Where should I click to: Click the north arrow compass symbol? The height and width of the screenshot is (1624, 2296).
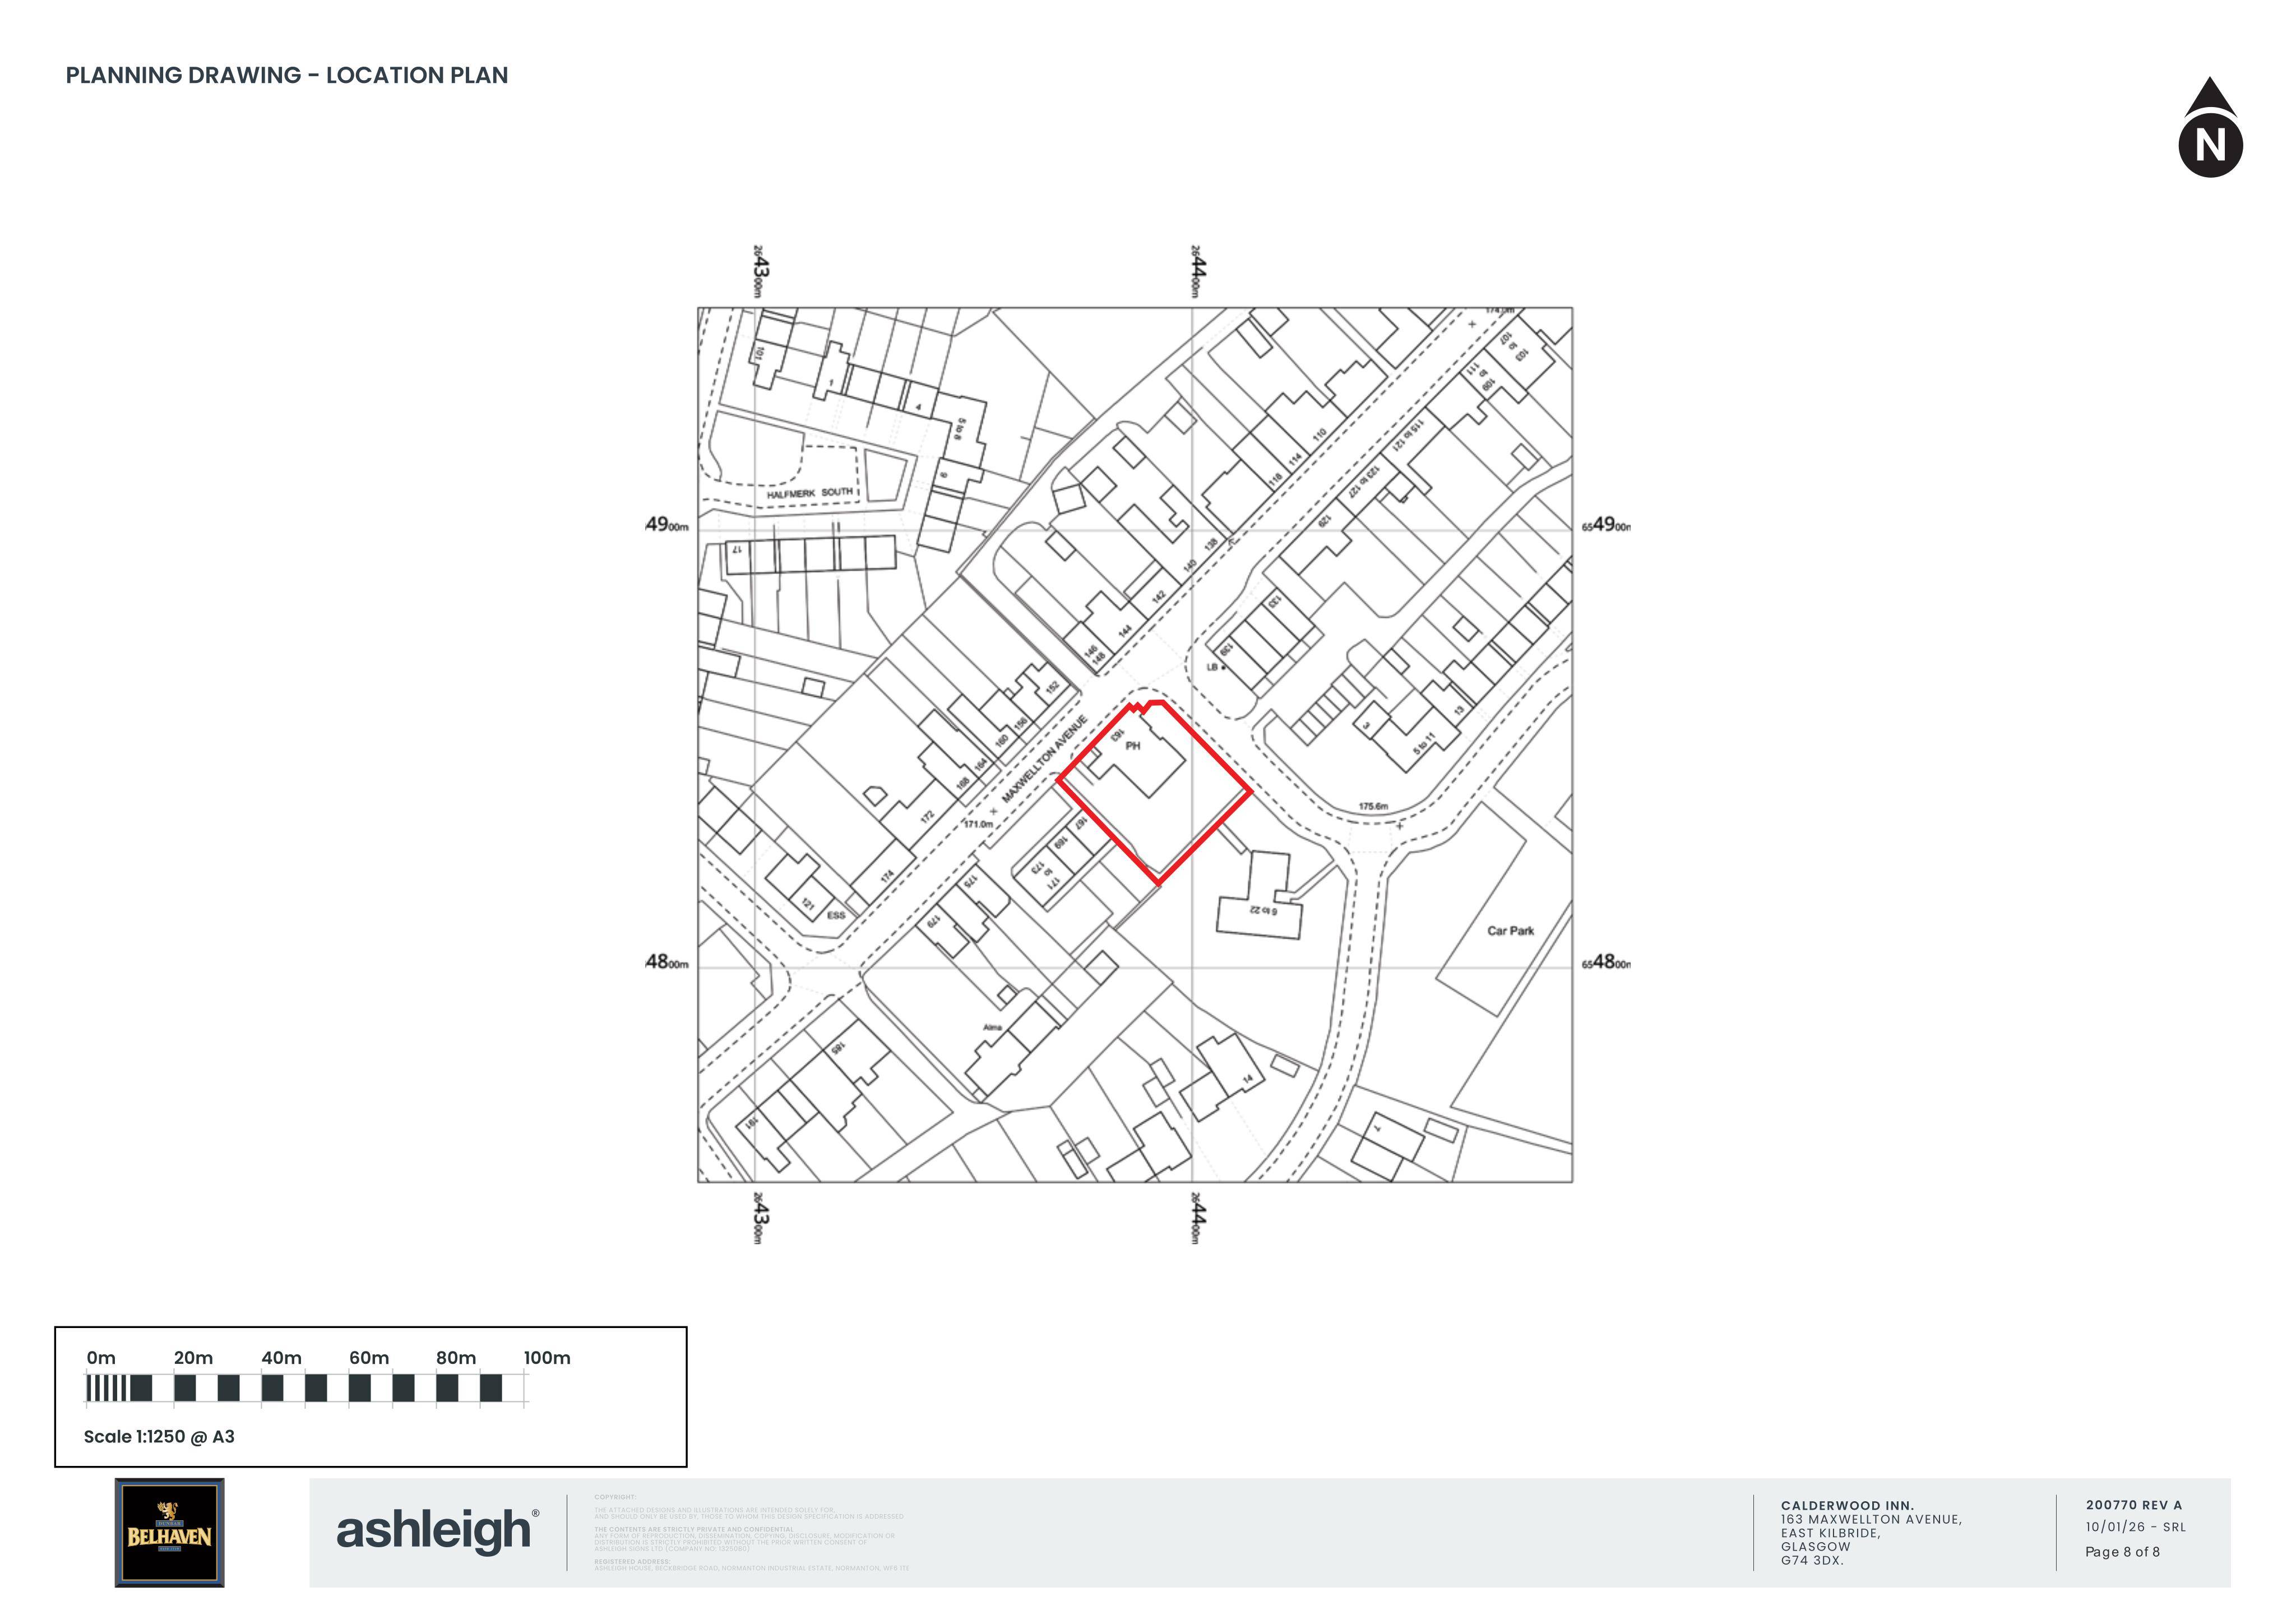tap(2210, 127)
